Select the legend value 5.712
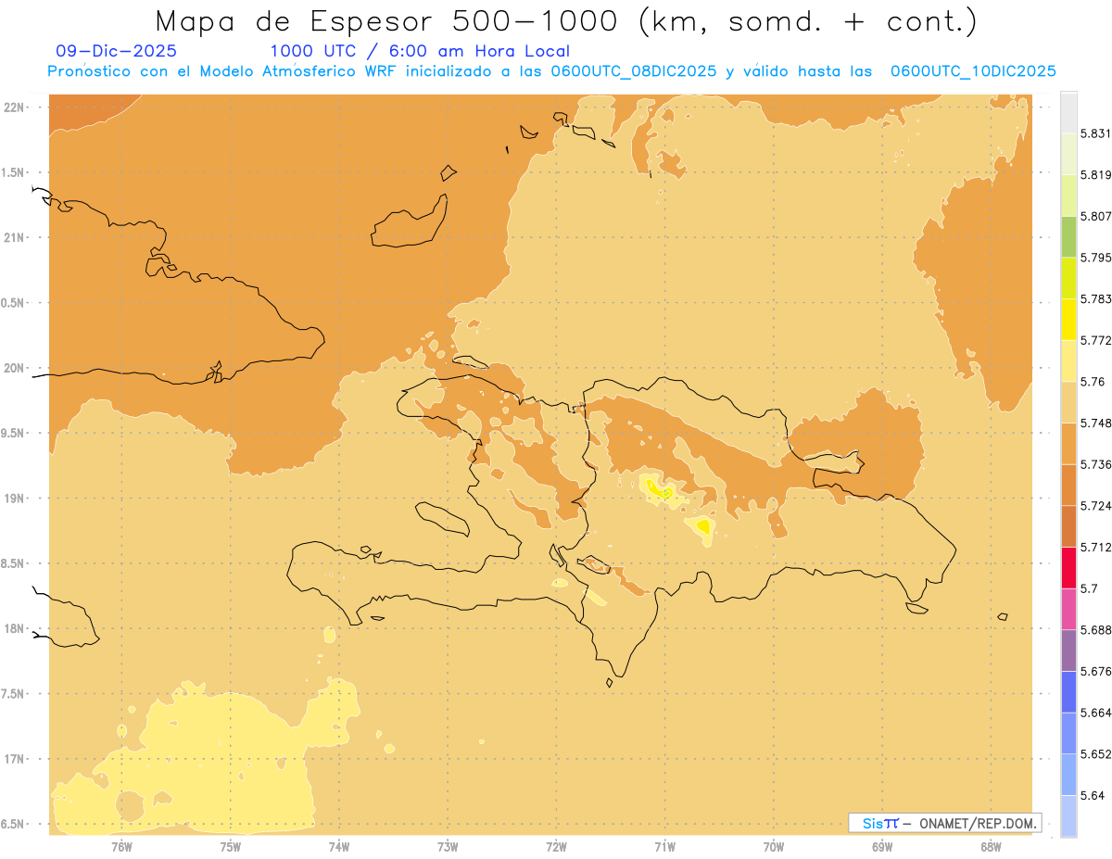The width and height of the screenshot is (1112, 859). (1096, 547)
